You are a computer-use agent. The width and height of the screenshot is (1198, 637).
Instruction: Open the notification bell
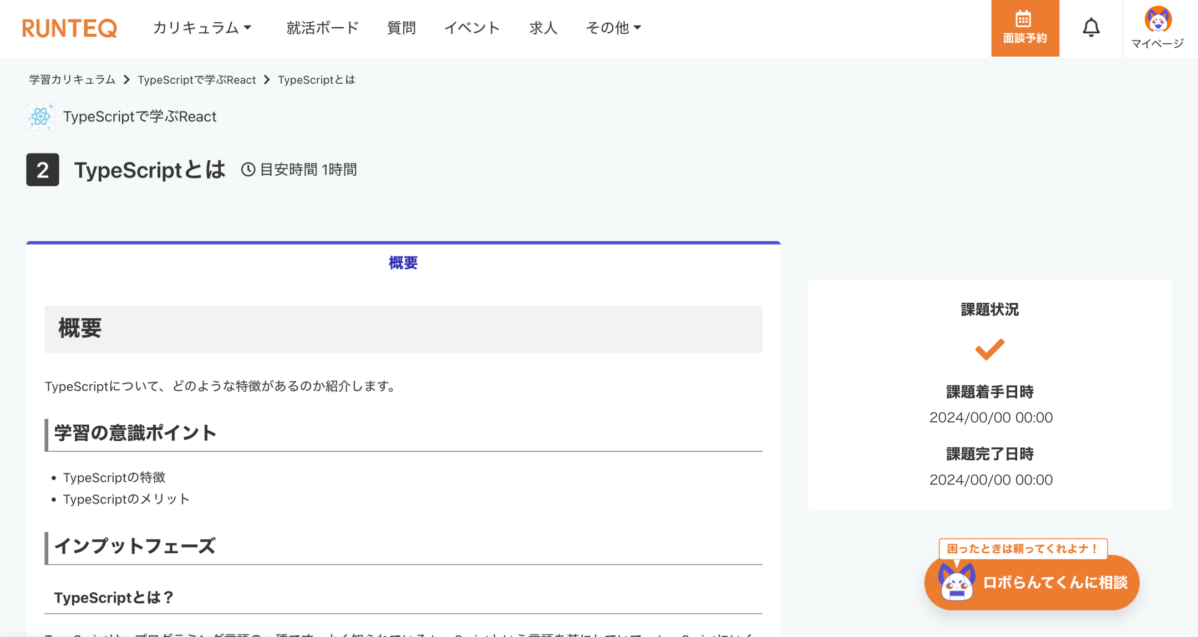(1090, 28)
